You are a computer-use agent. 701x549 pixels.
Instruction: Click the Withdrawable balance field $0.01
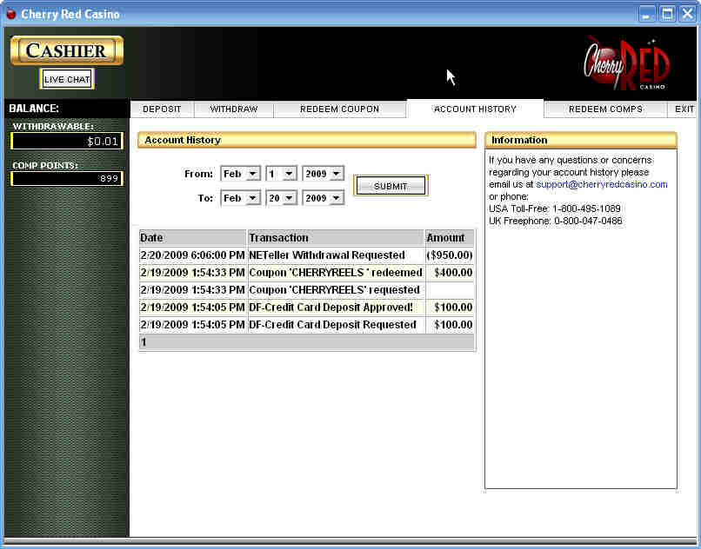click(x=67, y=141)
